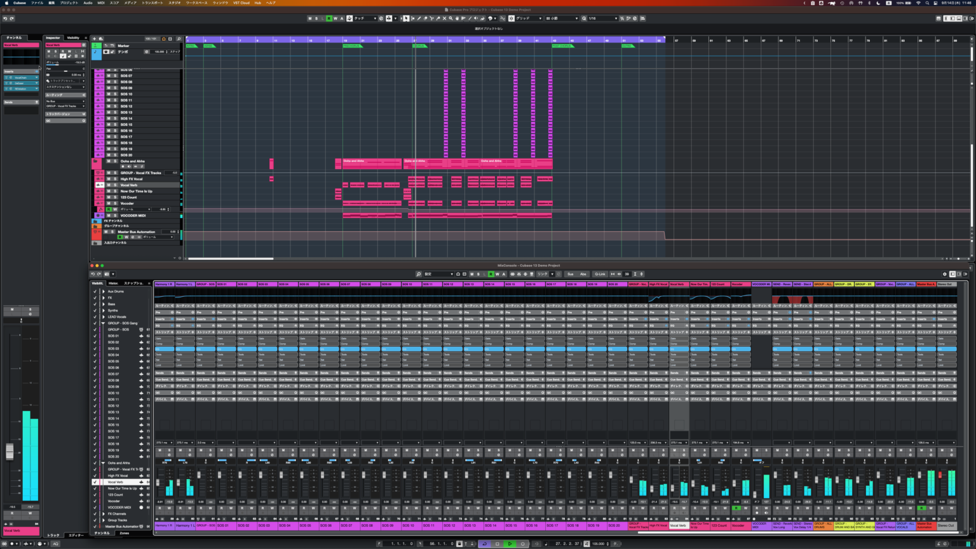Select the Eraser tool in the toolbar
The width and height of the screenshot is (976, 549).
[426, 19]
